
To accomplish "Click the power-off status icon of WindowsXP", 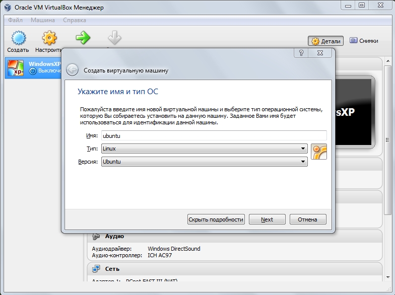I will (x=32, y=71).
